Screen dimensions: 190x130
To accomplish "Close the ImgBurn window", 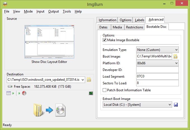I will point(182,3).
